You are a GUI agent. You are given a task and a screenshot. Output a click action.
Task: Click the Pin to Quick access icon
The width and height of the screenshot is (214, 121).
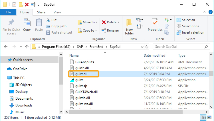(11, 22)
